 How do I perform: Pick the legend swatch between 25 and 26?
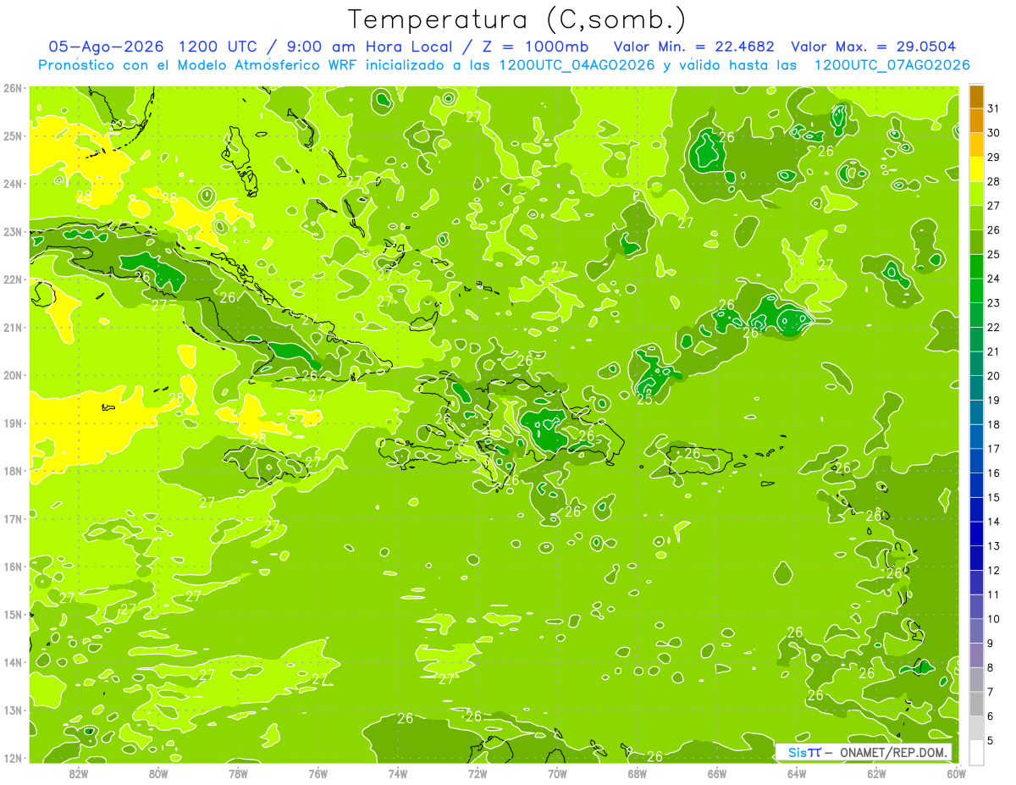[x=976, y=242]
